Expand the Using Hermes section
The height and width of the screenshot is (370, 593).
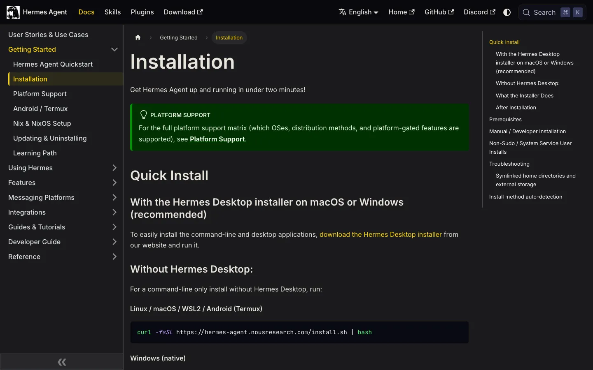114,168
